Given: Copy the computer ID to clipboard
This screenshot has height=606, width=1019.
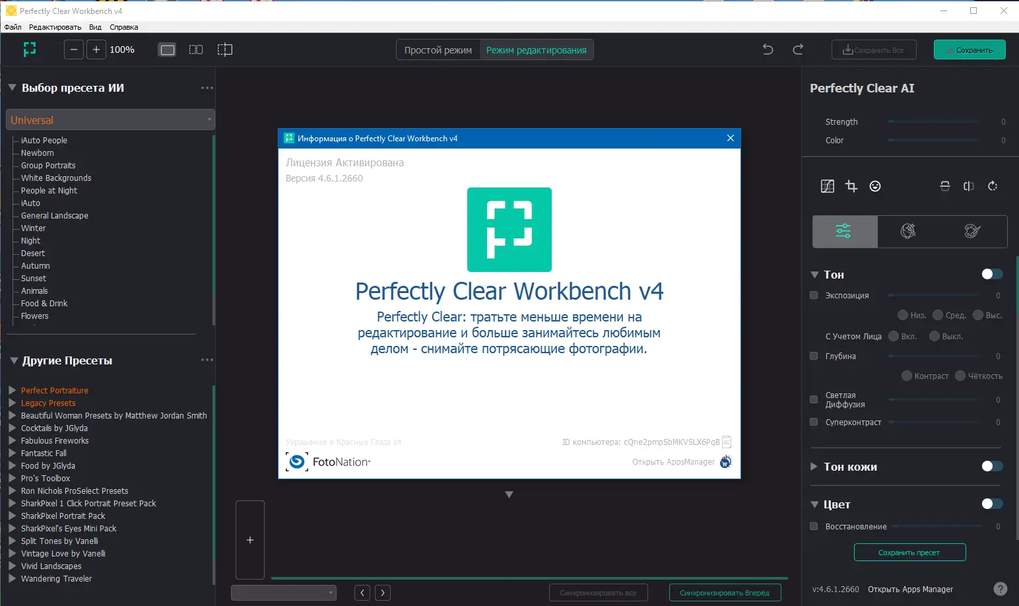Looking at the screenshot, I should [727, 442].
